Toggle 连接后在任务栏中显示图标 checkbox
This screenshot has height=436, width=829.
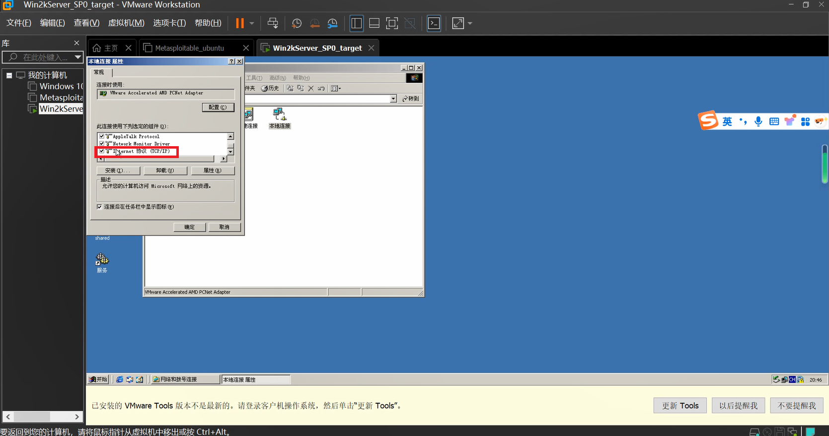click(99, 207)
